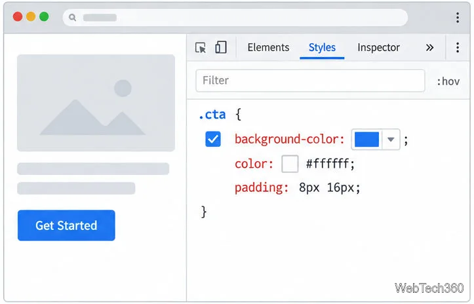
Task: Click the color property name
Action: coord(254,164)
